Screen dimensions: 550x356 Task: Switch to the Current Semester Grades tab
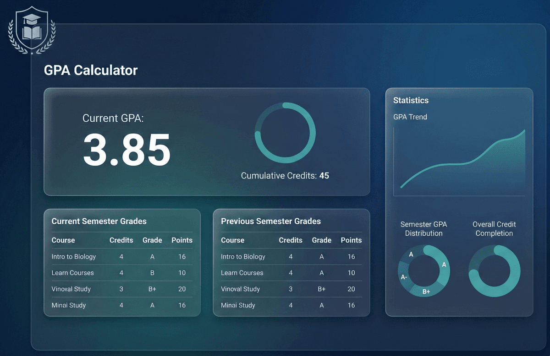99,221
